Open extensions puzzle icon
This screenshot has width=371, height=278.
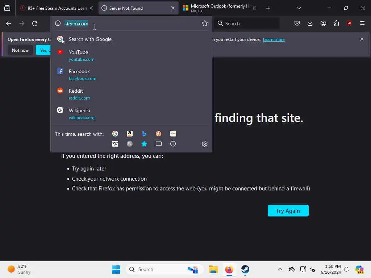336,23
